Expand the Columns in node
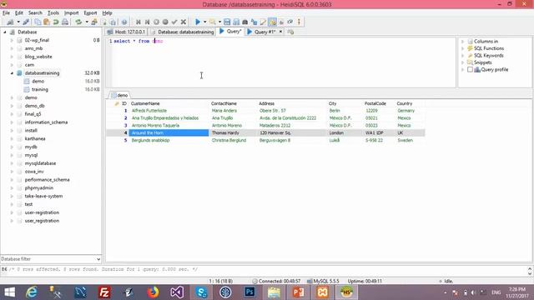 coord(463,41)
